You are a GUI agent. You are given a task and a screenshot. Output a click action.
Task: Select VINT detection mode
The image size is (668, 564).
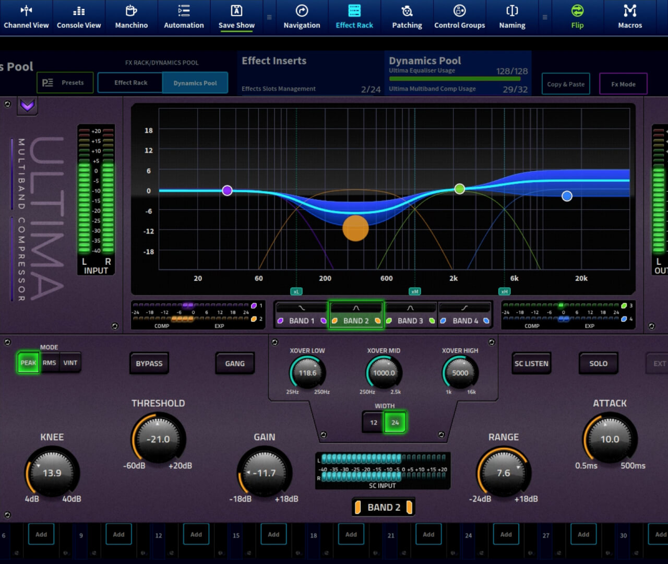[x=70, y=362]
